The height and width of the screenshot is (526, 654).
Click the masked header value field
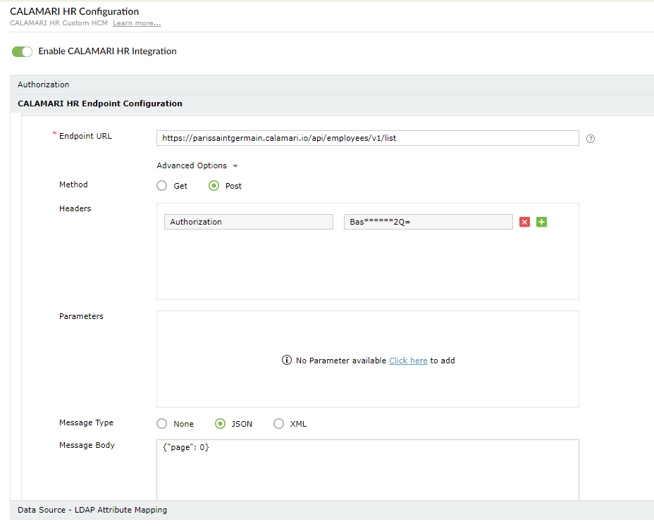(x=428, y=222)
